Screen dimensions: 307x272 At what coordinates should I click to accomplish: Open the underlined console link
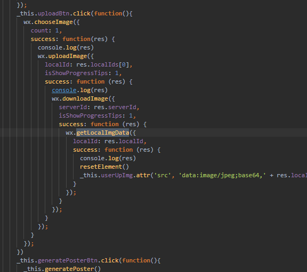point(64,90)
